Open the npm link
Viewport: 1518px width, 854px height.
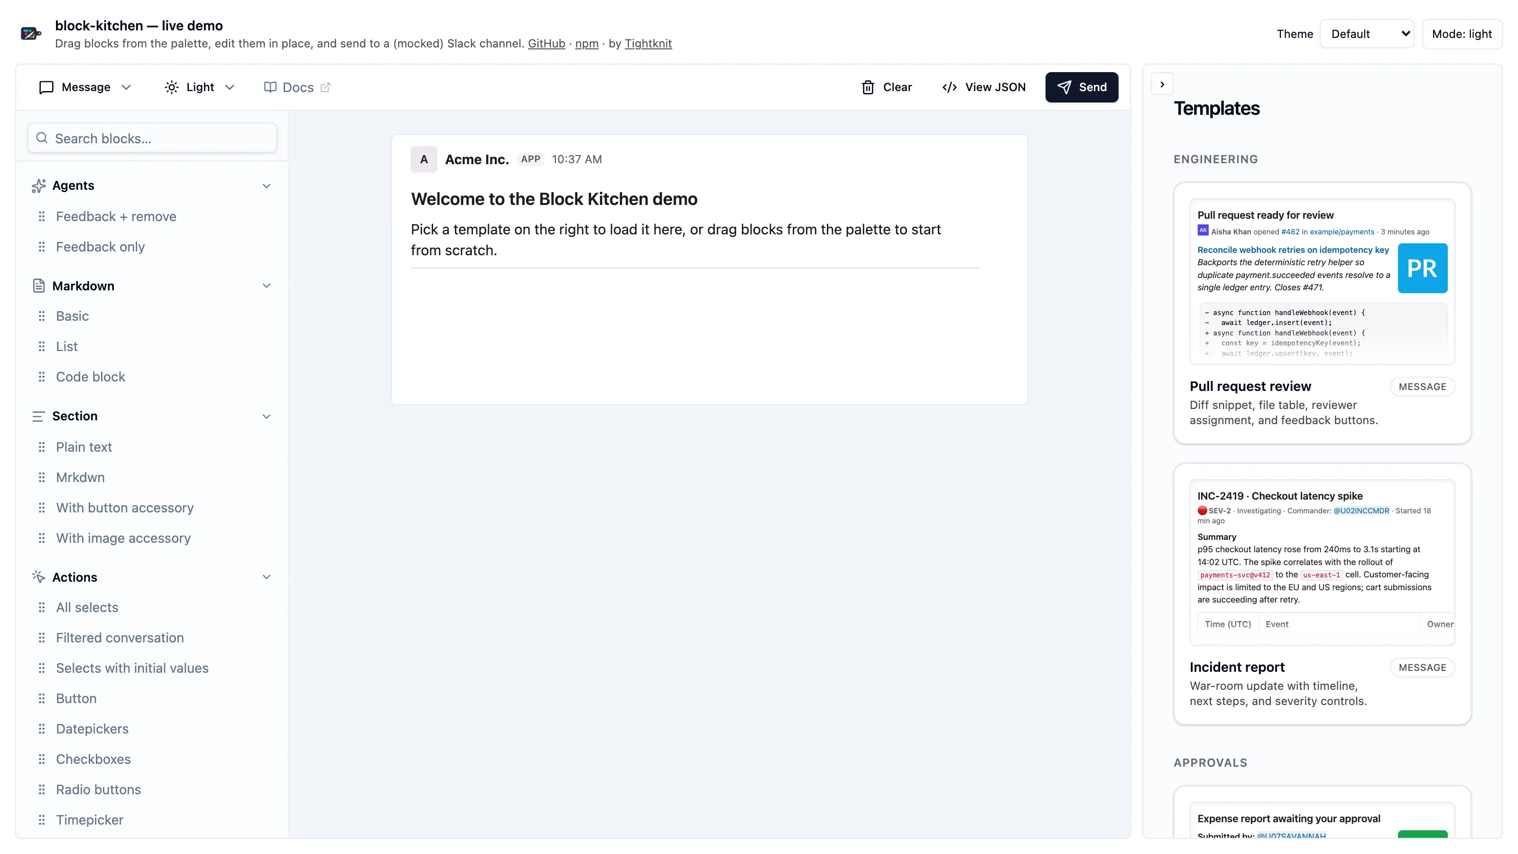click(x=586, y=44)
